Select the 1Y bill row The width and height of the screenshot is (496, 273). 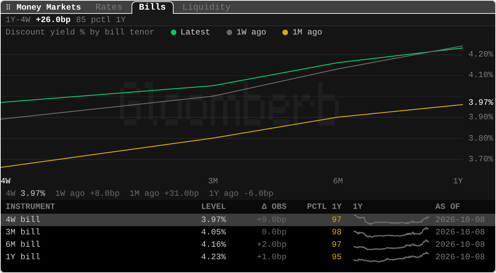pyautogui.click(x=248, y=257)
